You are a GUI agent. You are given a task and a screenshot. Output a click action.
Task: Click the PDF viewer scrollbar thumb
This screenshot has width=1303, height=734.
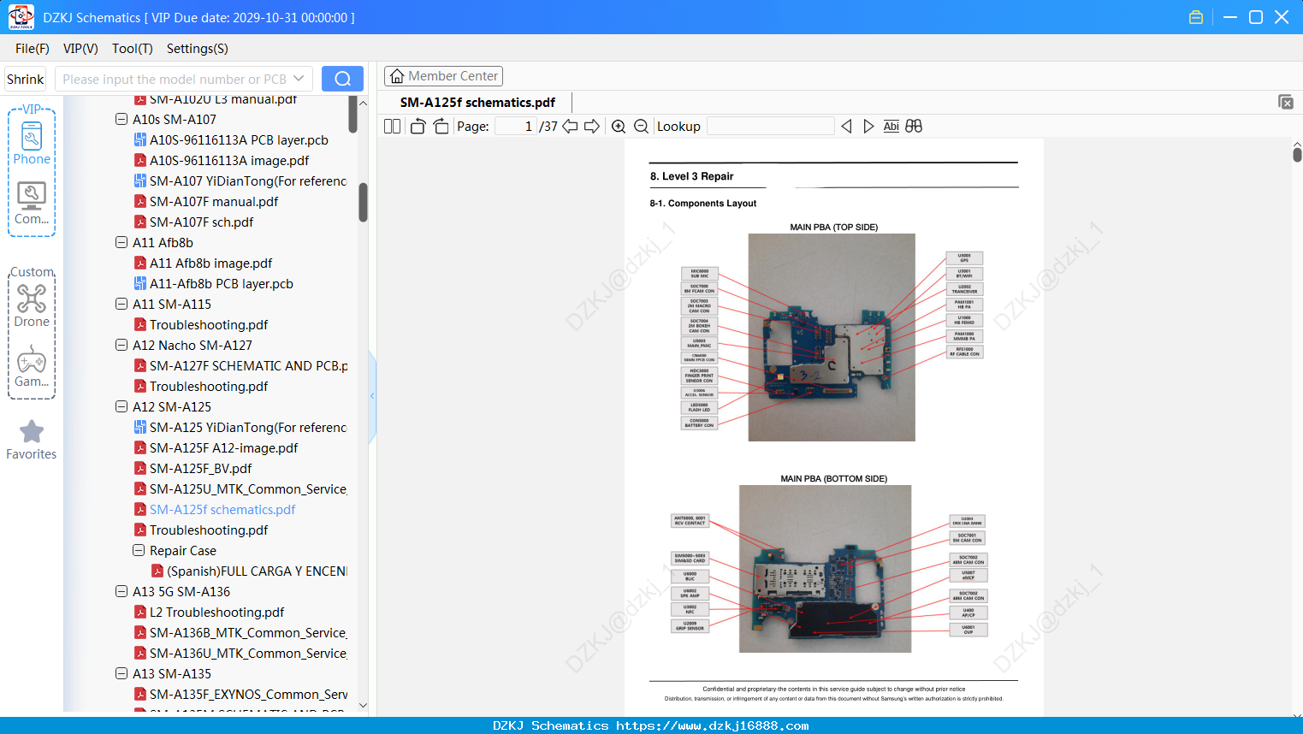(1297, 154)
